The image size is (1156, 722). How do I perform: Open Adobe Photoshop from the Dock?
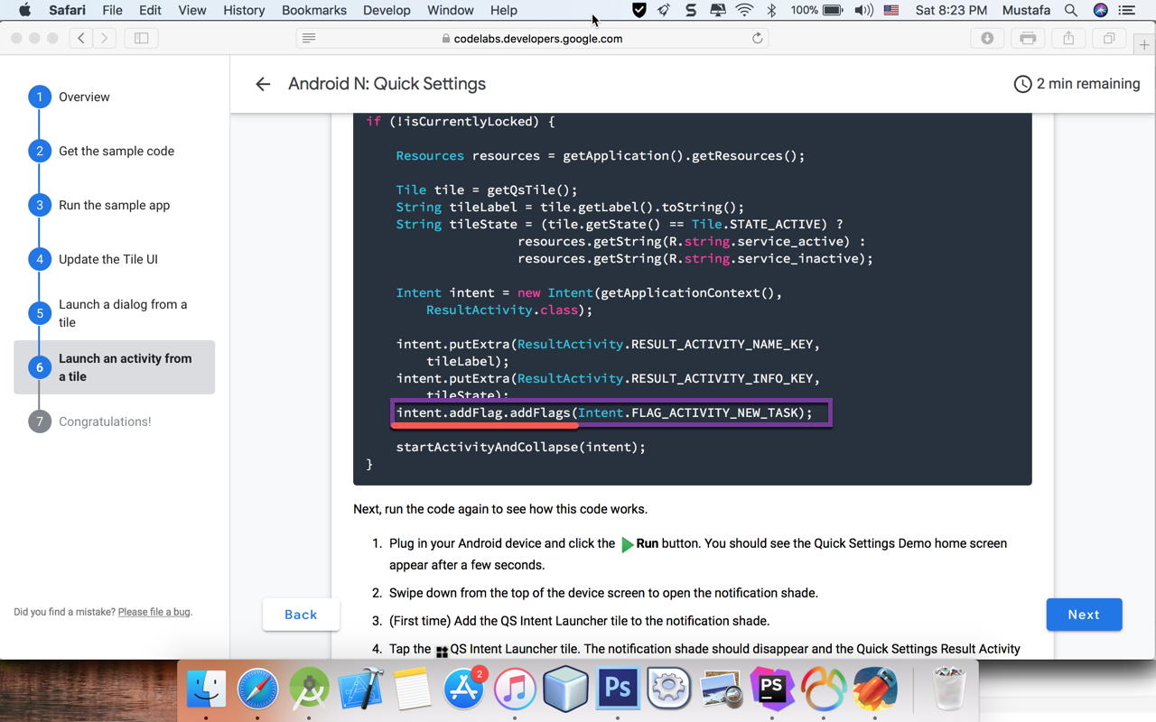point(618,688)
